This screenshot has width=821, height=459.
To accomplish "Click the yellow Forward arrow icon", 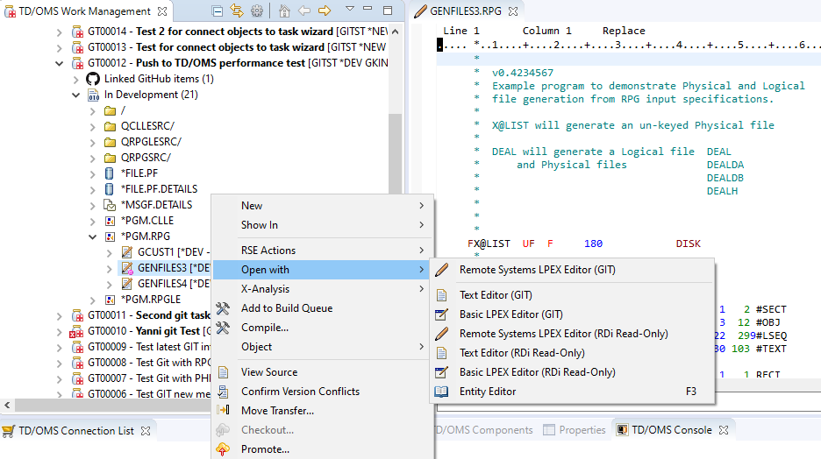I will [x=324, y=11].
